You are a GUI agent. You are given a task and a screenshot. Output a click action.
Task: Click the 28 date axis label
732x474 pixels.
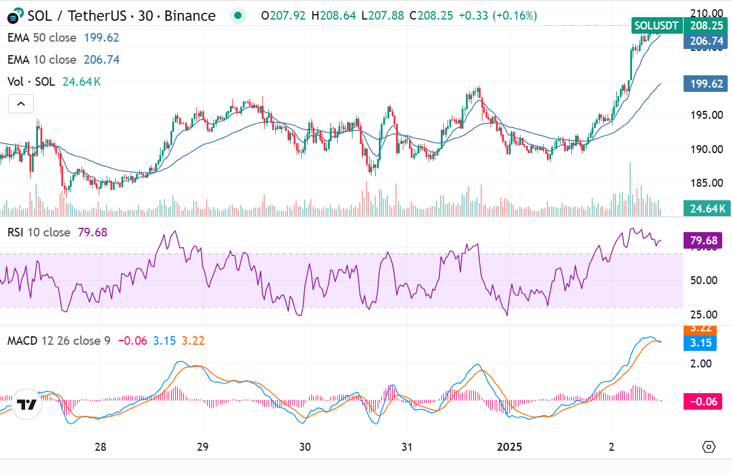coord(101,447)
